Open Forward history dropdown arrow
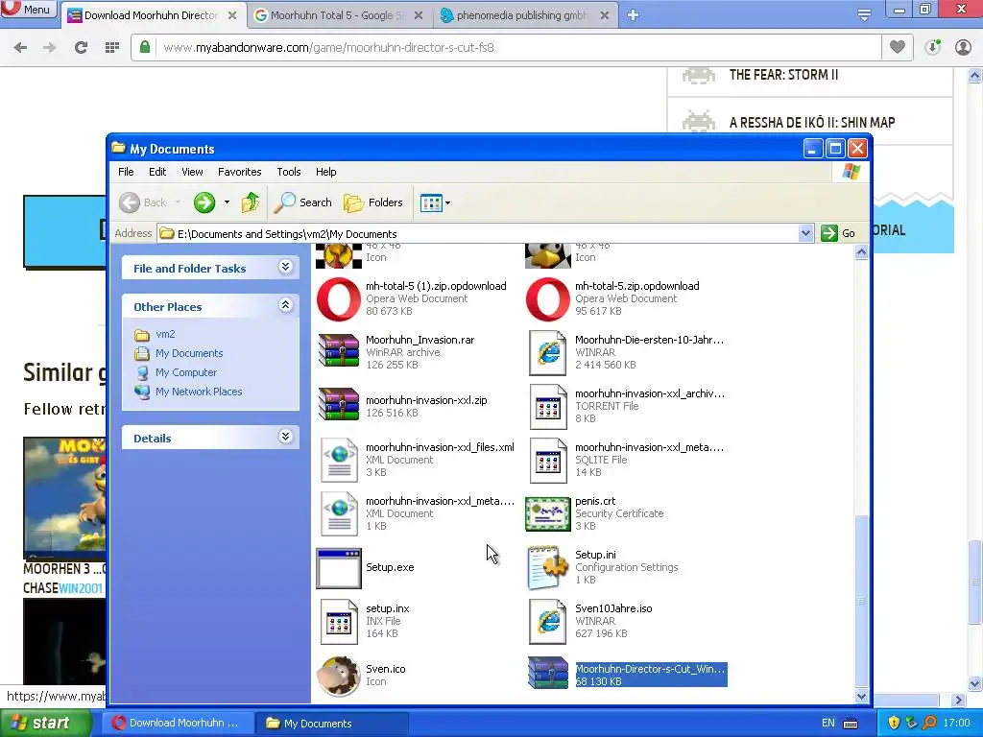 [x=227, y=202]
